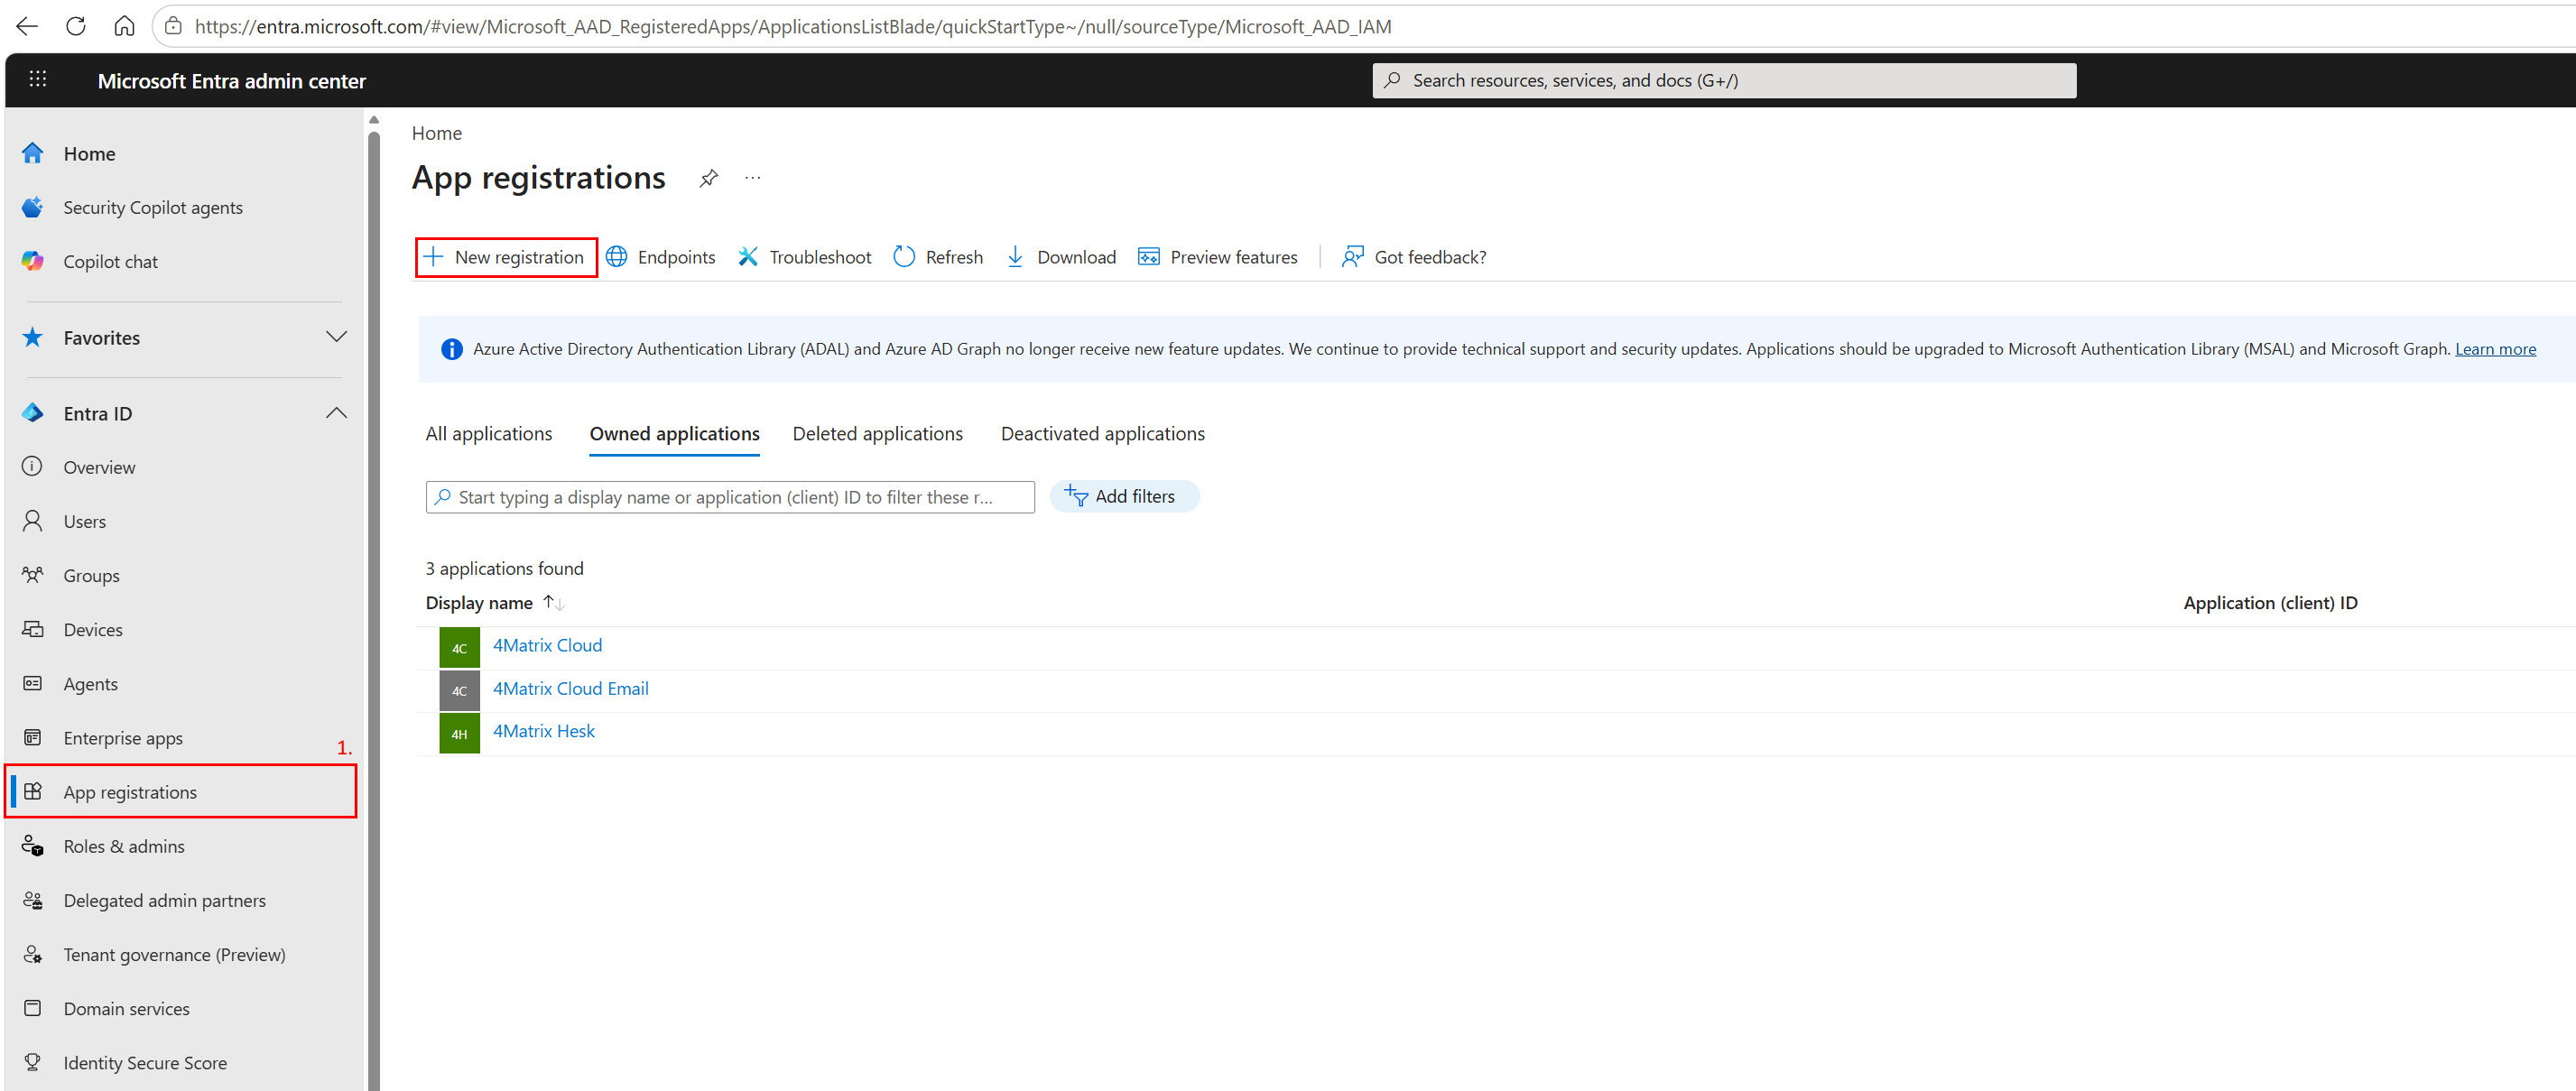Screen dimensions: 2576x1091
Task: Click the sidebar scroll up arrow
Action: tap(374, 120)
